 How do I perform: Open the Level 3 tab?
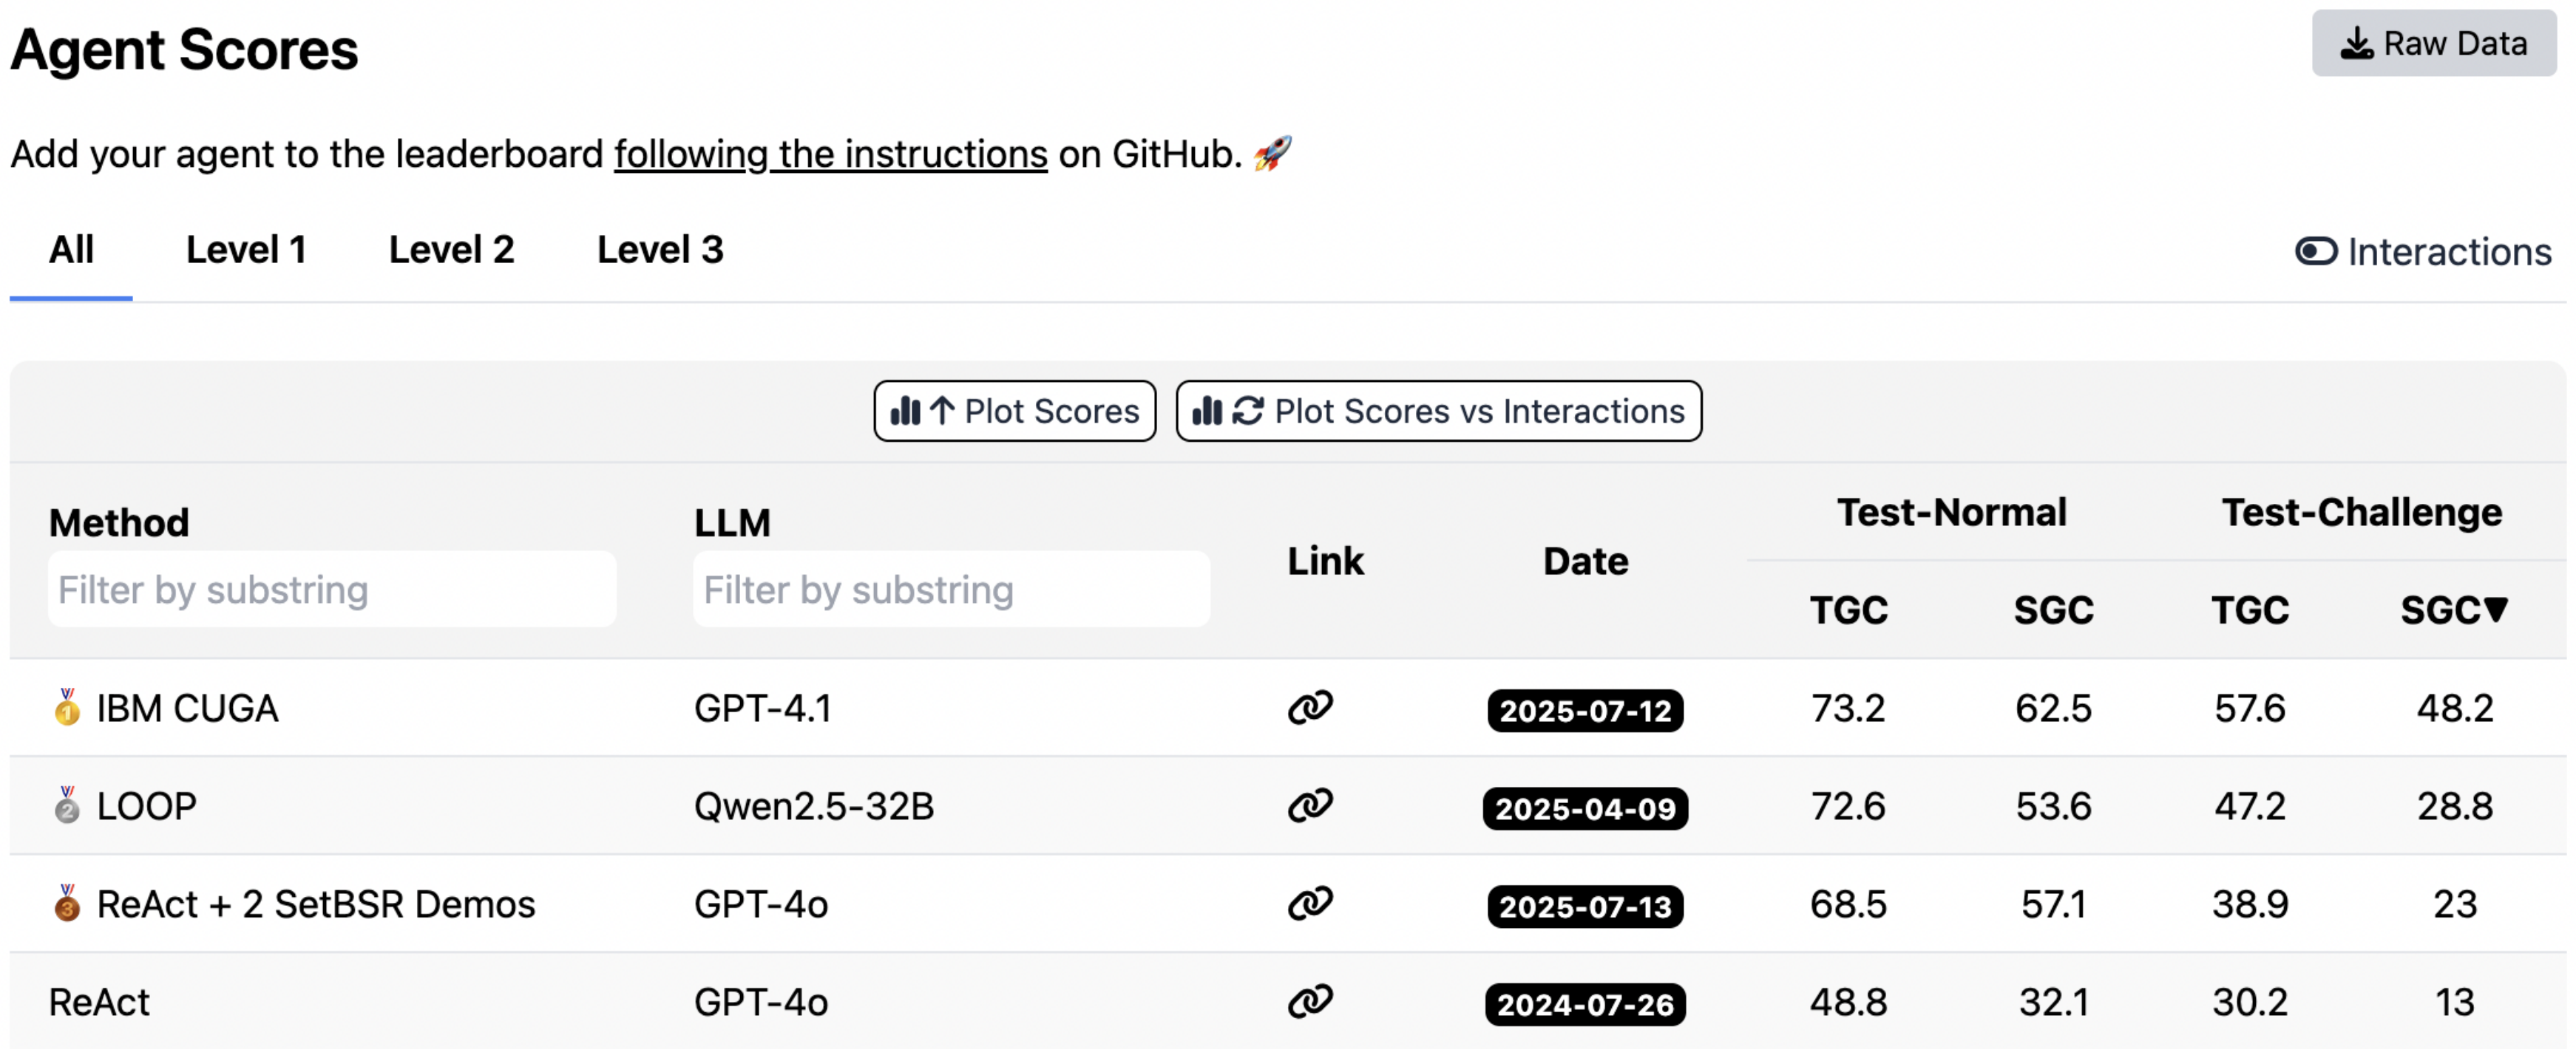660,250
